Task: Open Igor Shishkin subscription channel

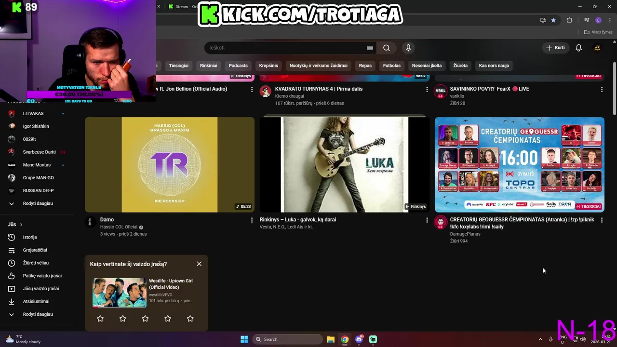Action: point(37,126)
